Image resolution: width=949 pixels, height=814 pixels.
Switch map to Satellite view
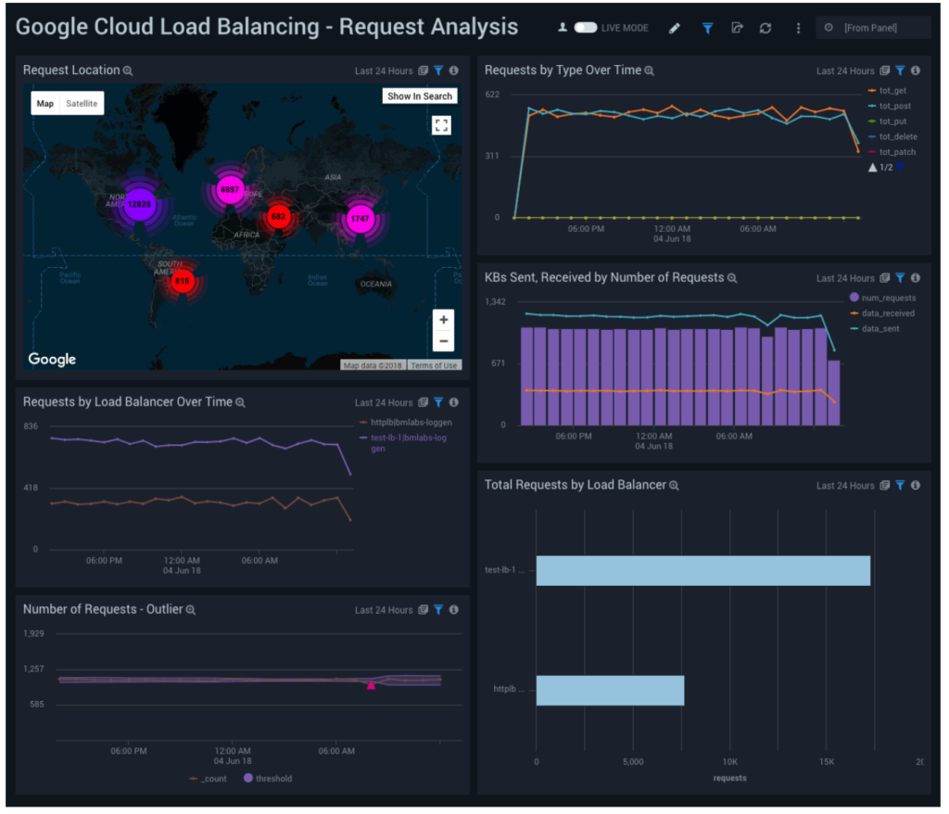82,104
